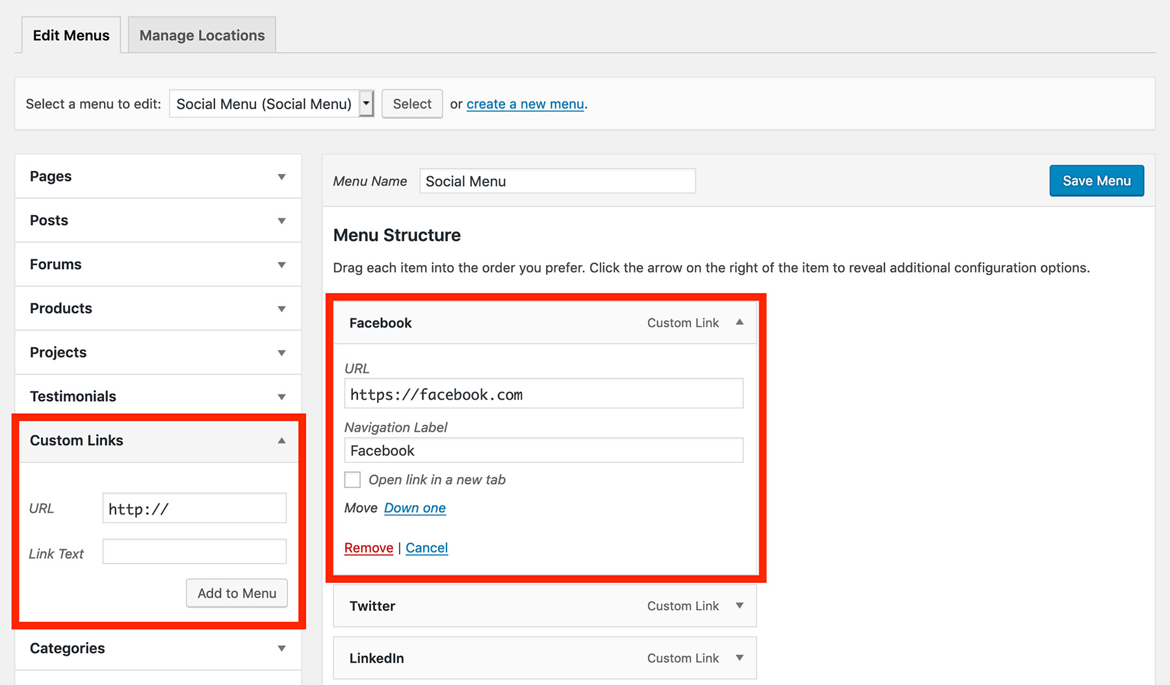This screenshot has height=685, width=1170.
Task: Enable Open link in a new tab
Action: coord(352,480)
